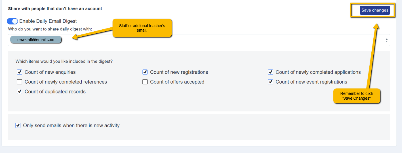
Task: Uncheck Count of new registrations
Action: point(145,72)
